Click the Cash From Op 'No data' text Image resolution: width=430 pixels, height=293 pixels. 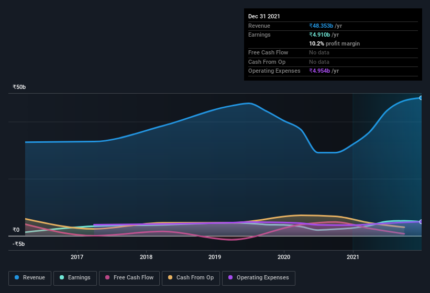319,62
